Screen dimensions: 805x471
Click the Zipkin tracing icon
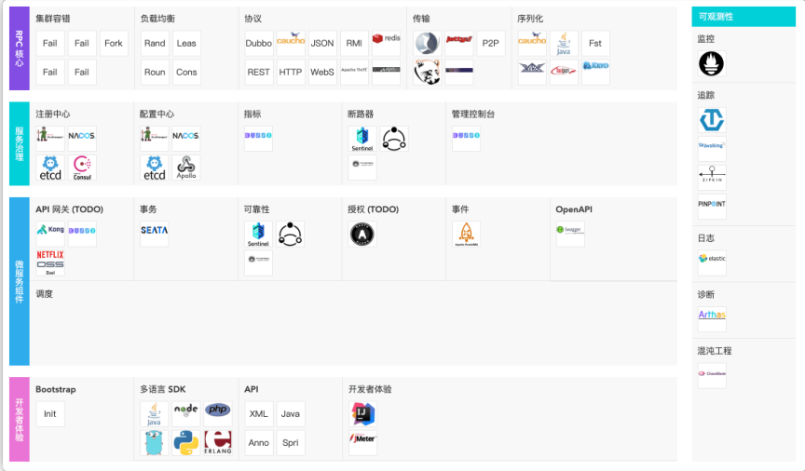[x=712, y=177]
